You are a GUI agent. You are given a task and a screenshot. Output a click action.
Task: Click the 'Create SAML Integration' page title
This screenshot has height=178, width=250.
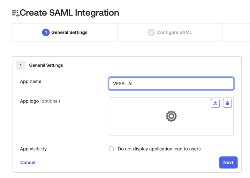pyautogui.click(x=69, y=13)
